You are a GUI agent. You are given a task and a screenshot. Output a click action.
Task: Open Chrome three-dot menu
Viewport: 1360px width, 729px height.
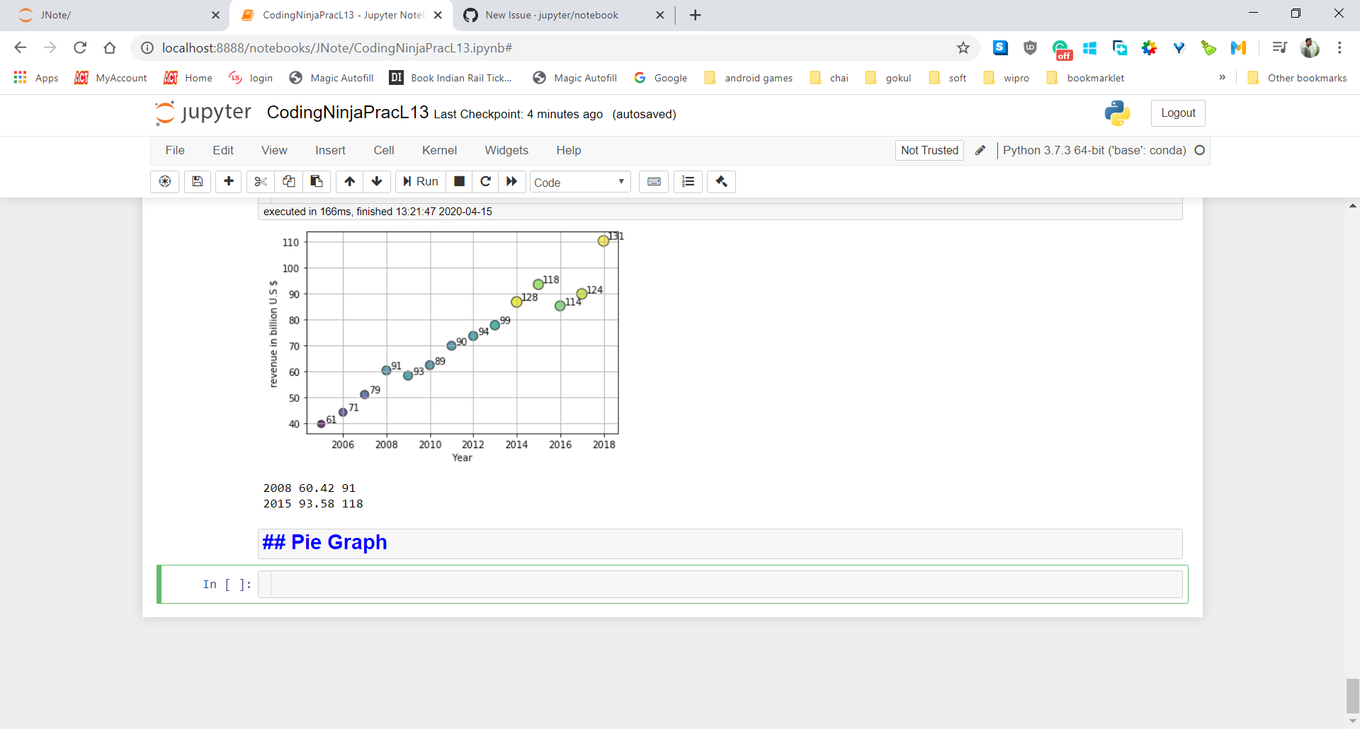click(1339, 47)
